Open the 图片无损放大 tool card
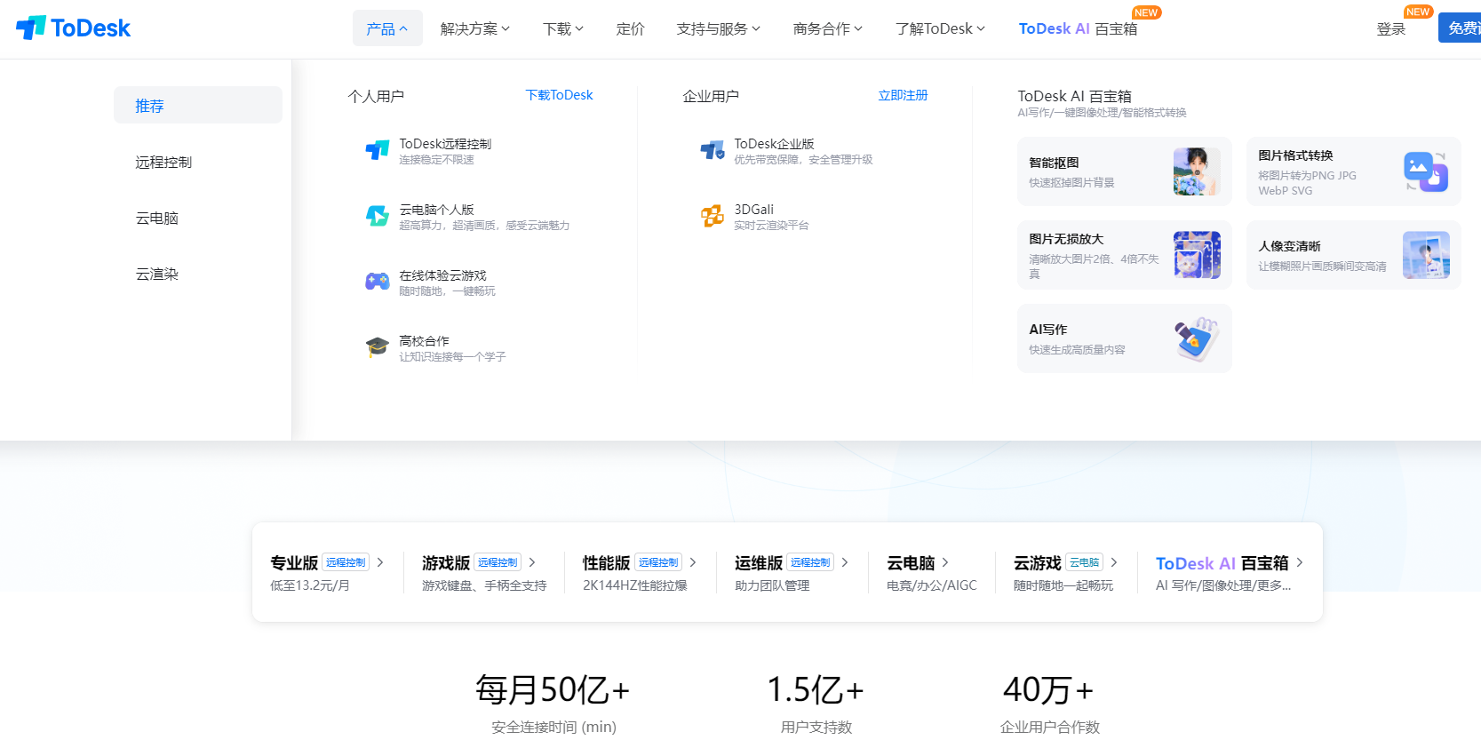Image resolution: width=1481 pixels, height=740 pixels. coord(1125,255)
